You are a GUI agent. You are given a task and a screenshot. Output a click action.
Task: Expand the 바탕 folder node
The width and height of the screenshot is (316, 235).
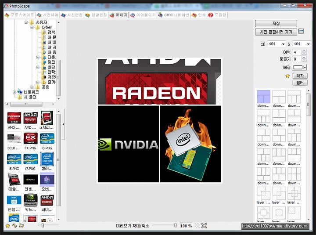(38, 67)
